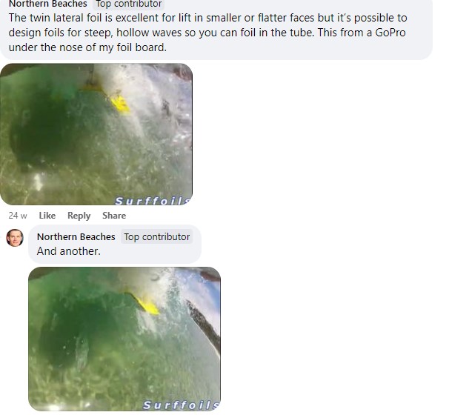Image resolution: width=449 pixels, height=415 pixels.
Task: Click the twin lateral foil comment text
Action: coord(207,33)
